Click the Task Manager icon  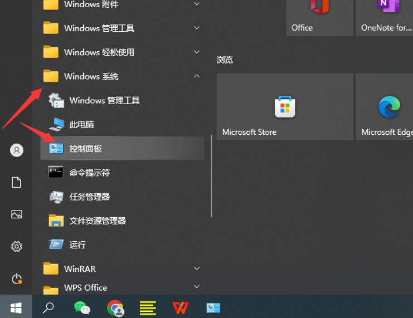tap(56, 197)
